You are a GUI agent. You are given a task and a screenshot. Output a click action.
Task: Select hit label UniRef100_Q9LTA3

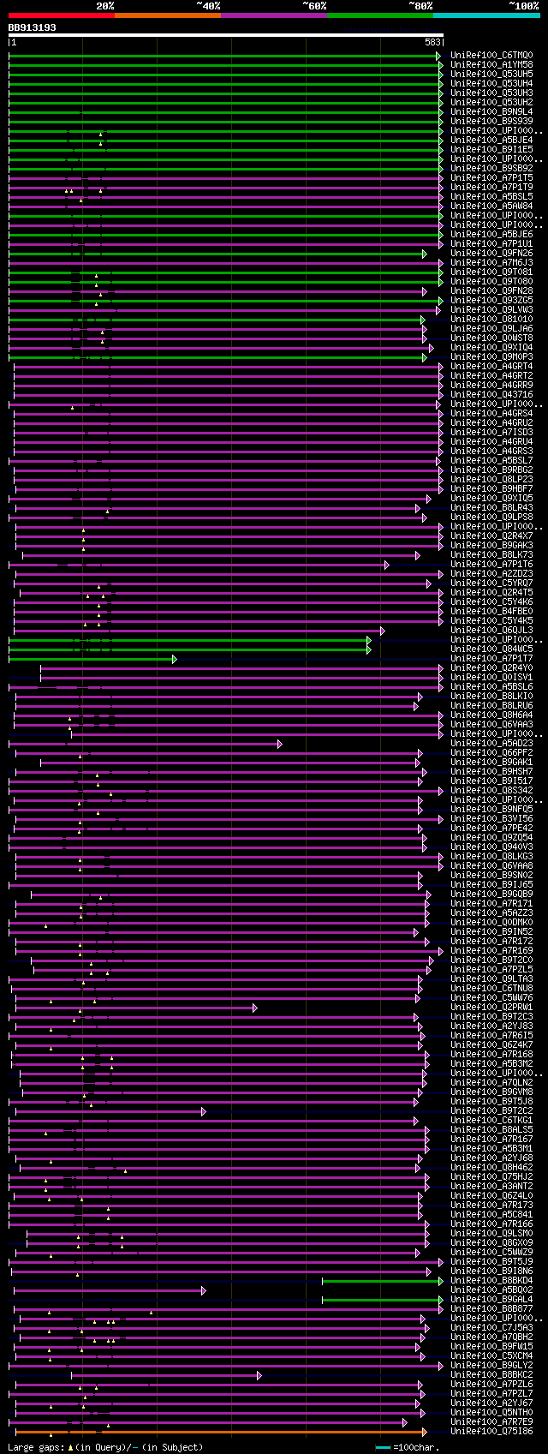(x=491, y=979)
